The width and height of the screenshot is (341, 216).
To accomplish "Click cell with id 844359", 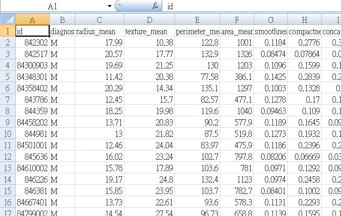I will [x=33, y=111].
